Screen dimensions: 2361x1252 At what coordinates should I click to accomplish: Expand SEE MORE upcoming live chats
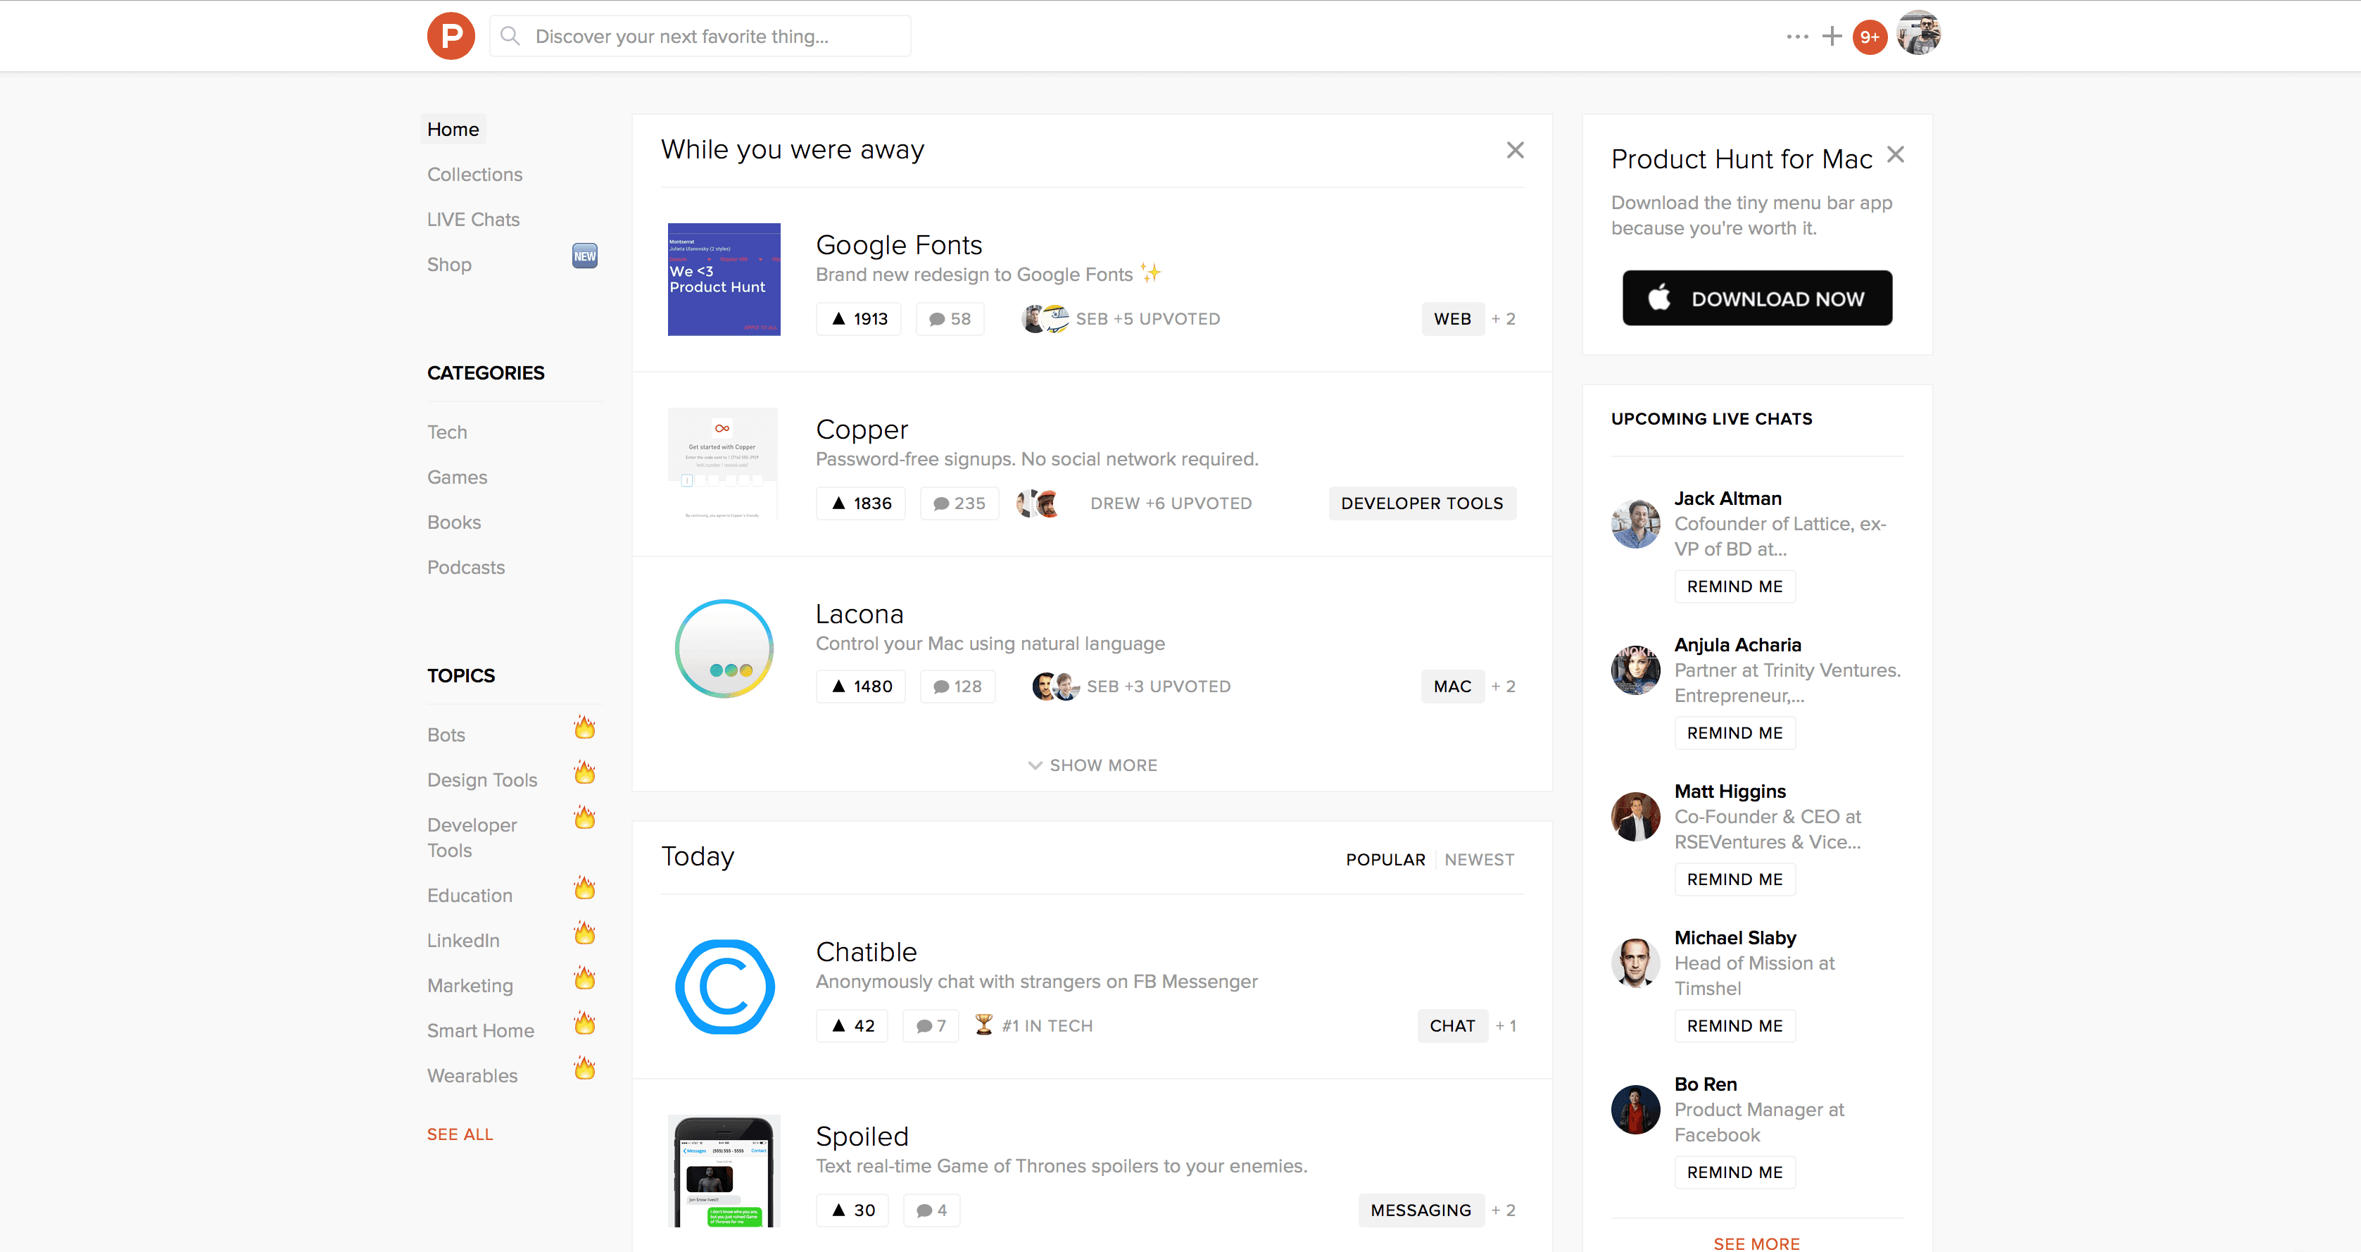click(x=1756, y=1243)
